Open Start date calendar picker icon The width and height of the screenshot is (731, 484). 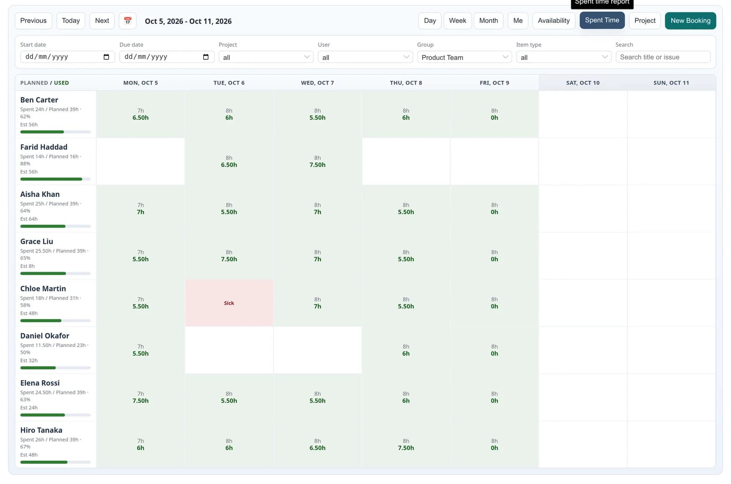click(x=106, y=57)
